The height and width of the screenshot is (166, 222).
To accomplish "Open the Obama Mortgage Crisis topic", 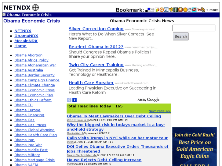I will point(35,160).
